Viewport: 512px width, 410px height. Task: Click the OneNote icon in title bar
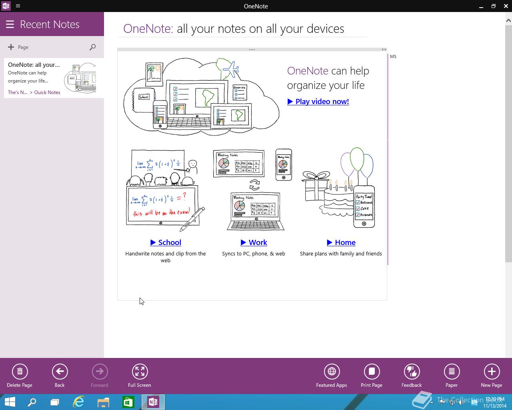pyautogui.click(x=6, y=6)
